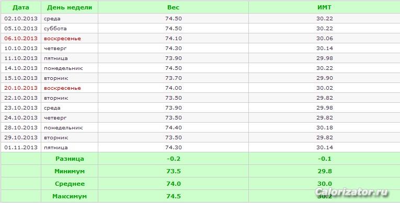Screen dimensions: 400x203
Task: Click the День недели column header
Action: [x=70, y=7]
